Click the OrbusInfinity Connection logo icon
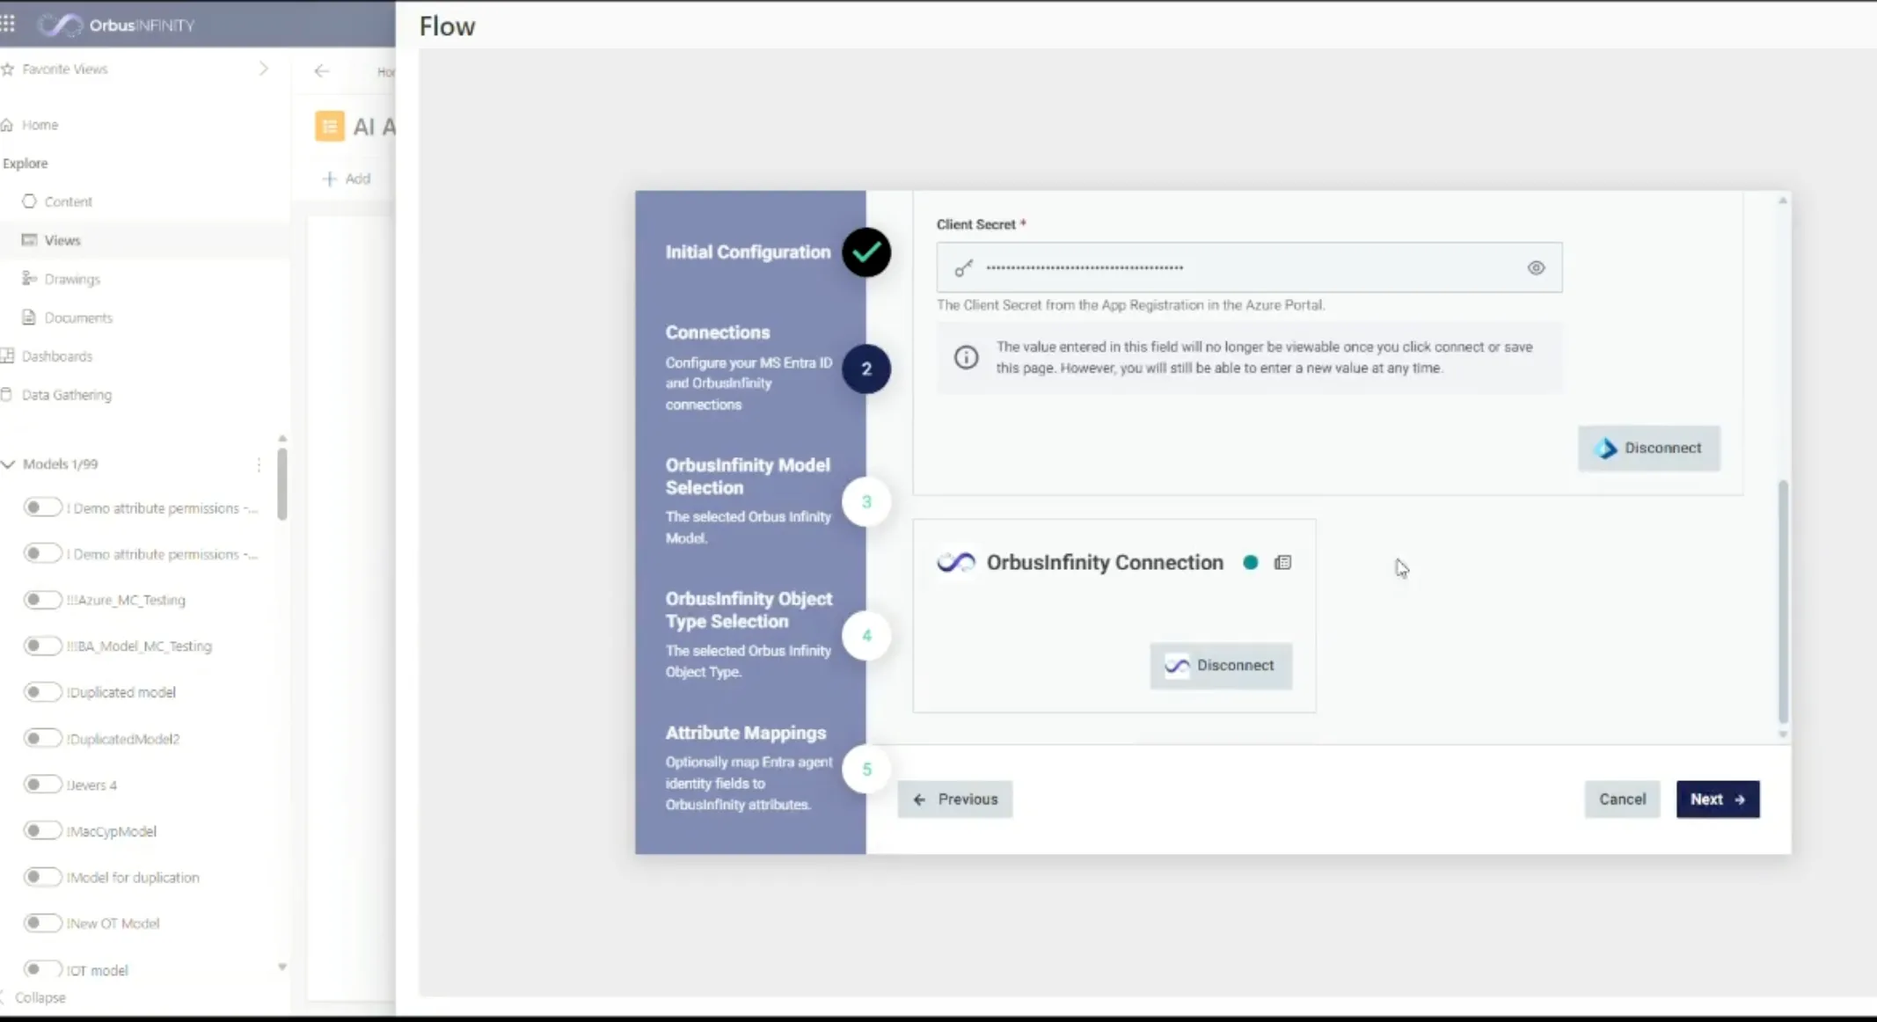1877x1022 pixels. click(x=956, y=563)
